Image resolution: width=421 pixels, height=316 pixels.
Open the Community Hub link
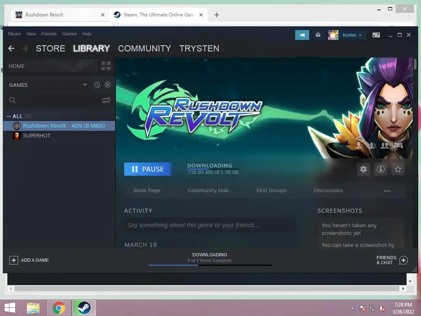pos(208,190)
